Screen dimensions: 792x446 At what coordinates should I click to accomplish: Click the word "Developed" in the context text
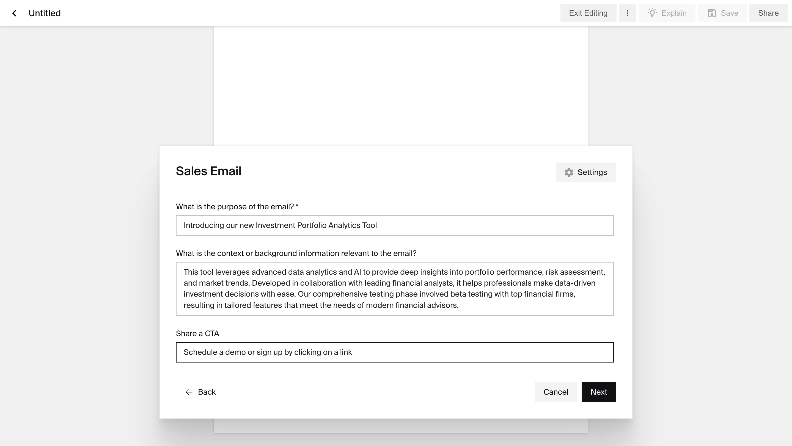[268, 283]
